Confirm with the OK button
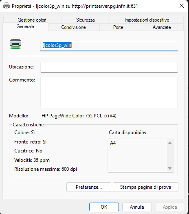The width and height of the screenshot is (189, 214). point(104,207)
